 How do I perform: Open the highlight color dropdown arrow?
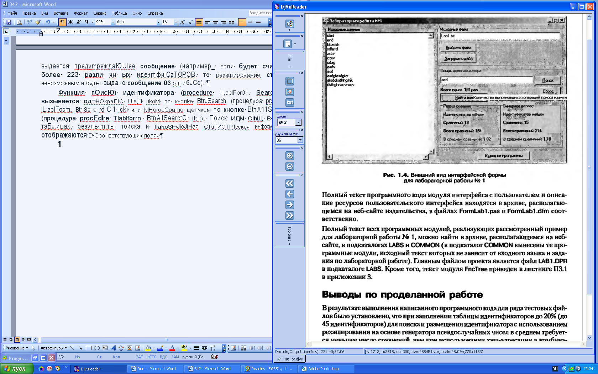click(x=190, y=348)
